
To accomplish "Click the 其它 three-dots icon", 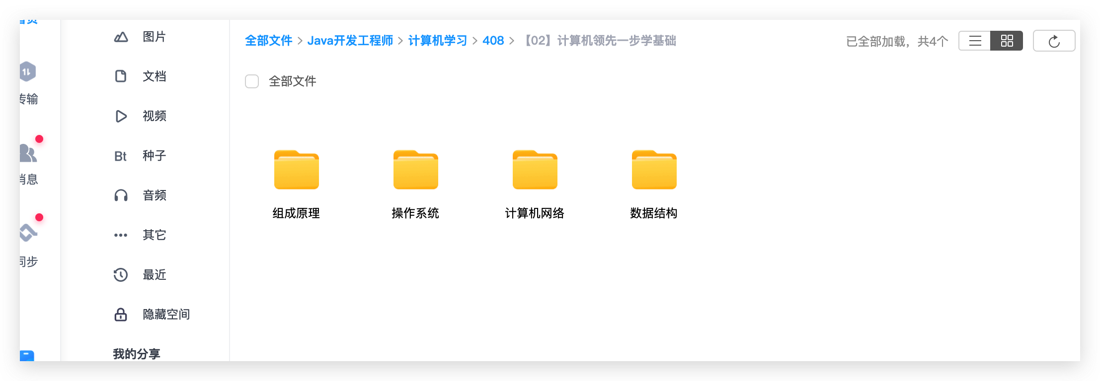I will (121, 235).
